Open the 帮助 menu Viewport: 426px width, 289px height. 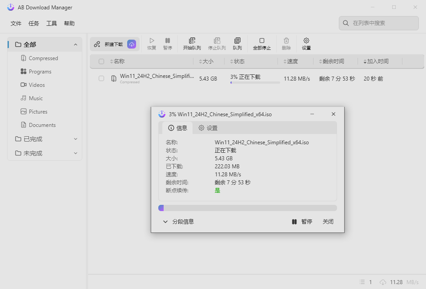click(69, 24)
